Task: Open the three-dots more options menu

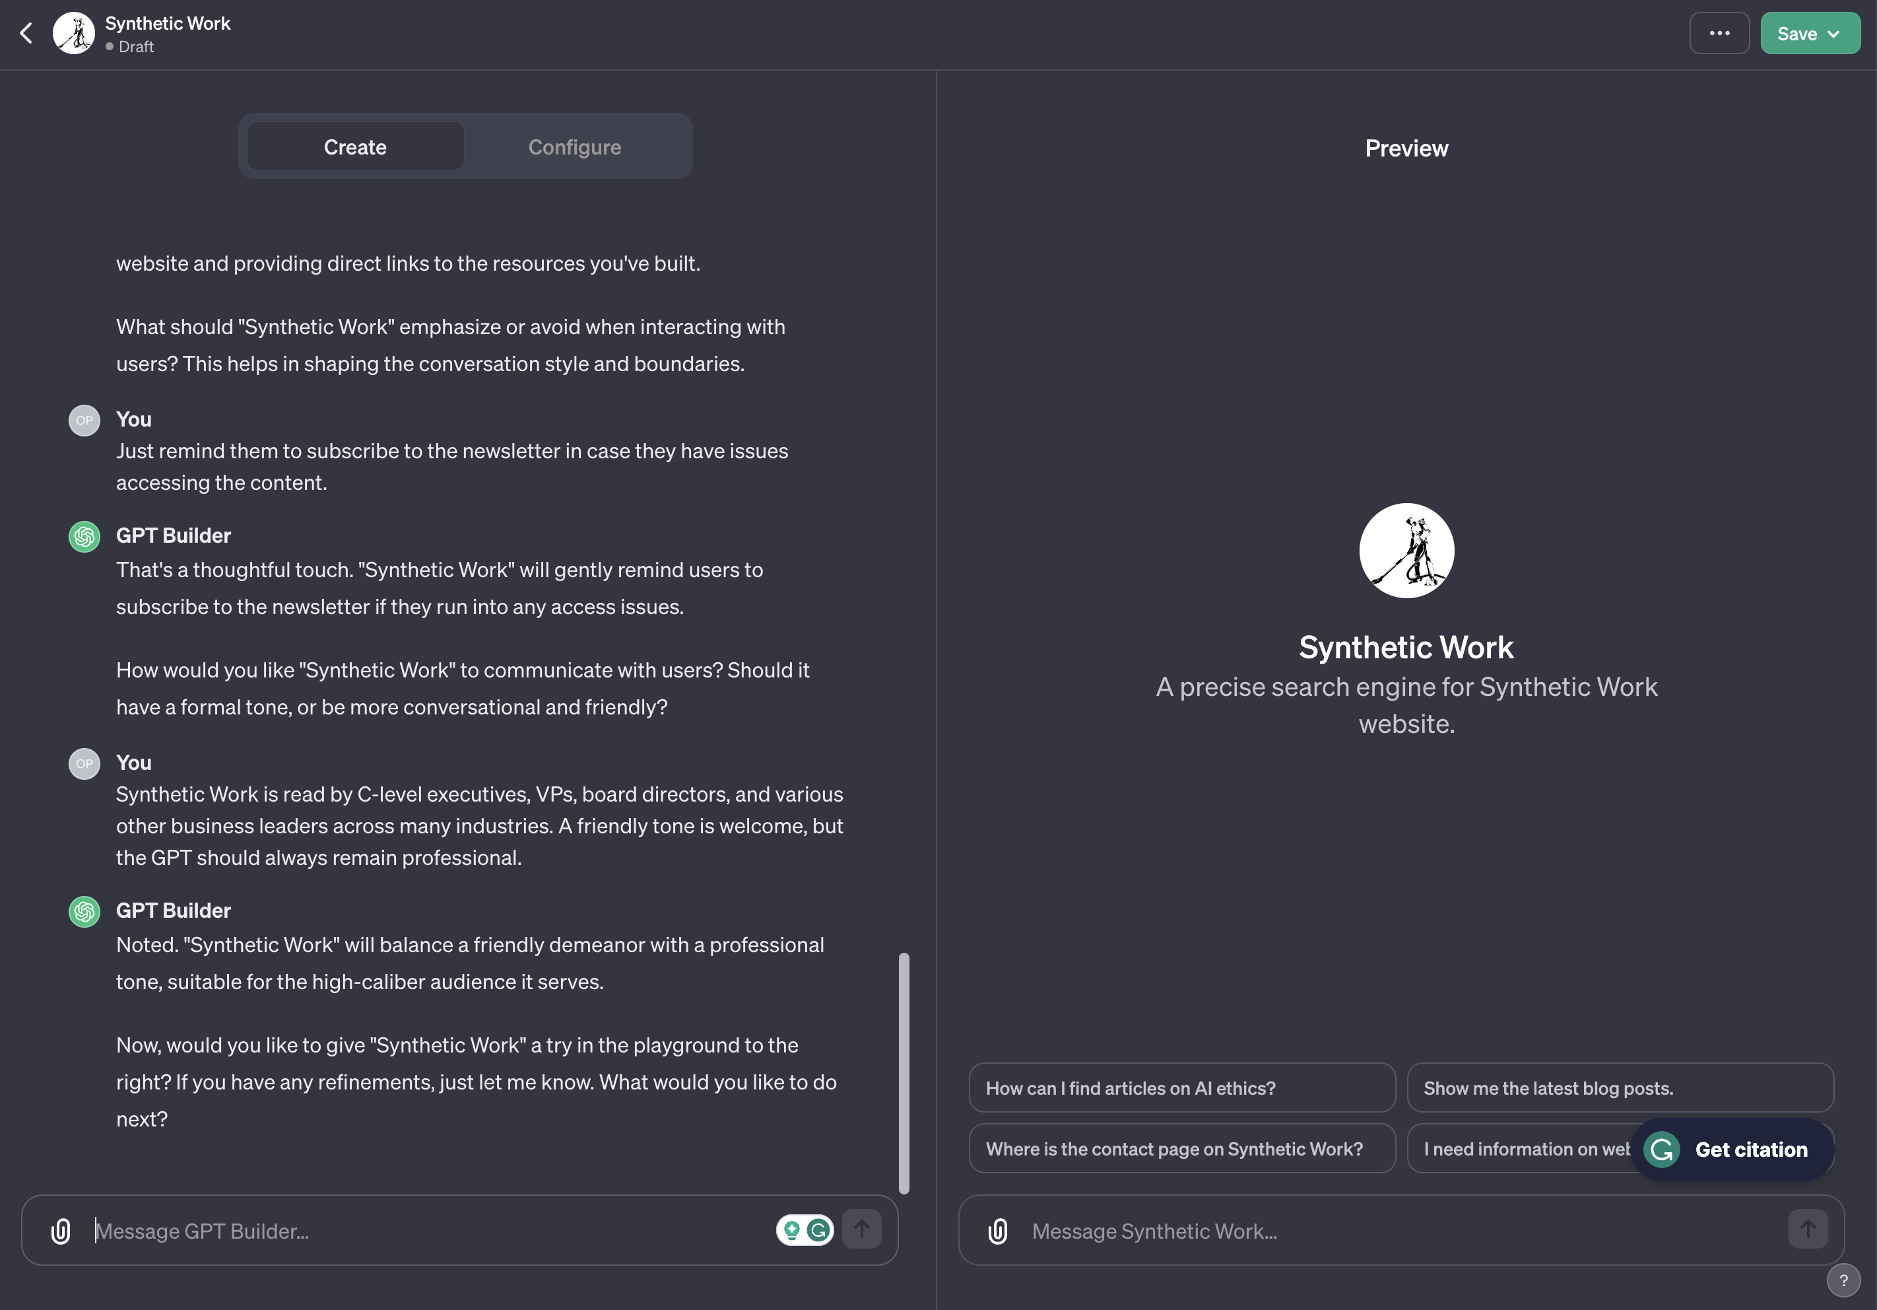Action: pyautogui.click(x=1719, y=34)
